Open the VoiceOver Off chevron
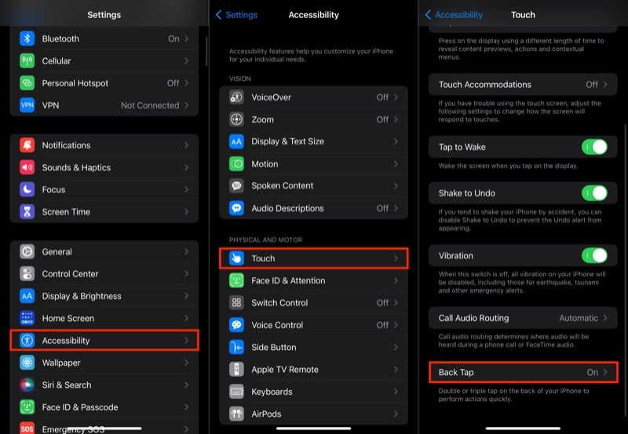The image size is (628, 434). click(396, 97)
